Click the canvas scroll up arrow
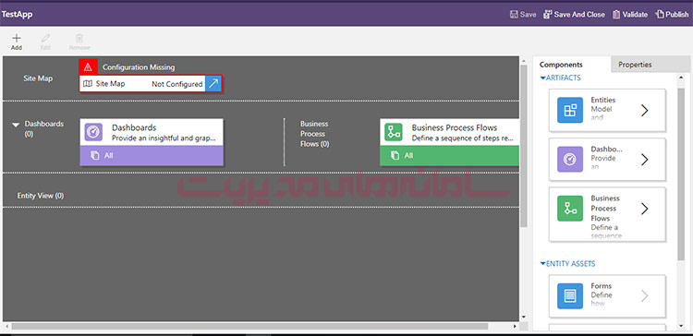The width and height of the screenshot is (693, 336). click(x=524, y=61)
